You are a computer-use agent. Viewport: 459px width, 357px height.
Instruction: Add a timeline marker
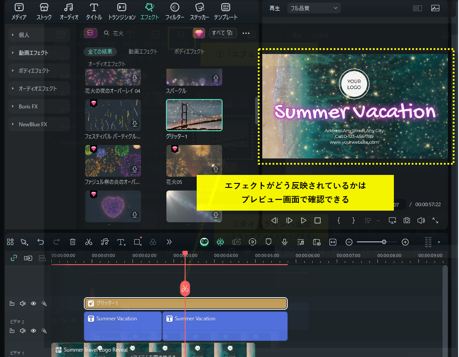point(269,242)
